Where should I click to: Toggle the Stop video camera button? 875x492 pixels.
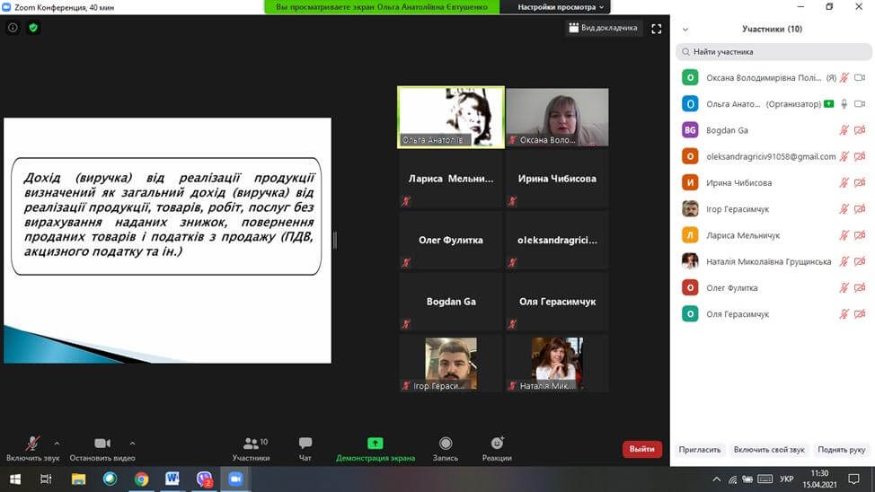tap(102, 444)
